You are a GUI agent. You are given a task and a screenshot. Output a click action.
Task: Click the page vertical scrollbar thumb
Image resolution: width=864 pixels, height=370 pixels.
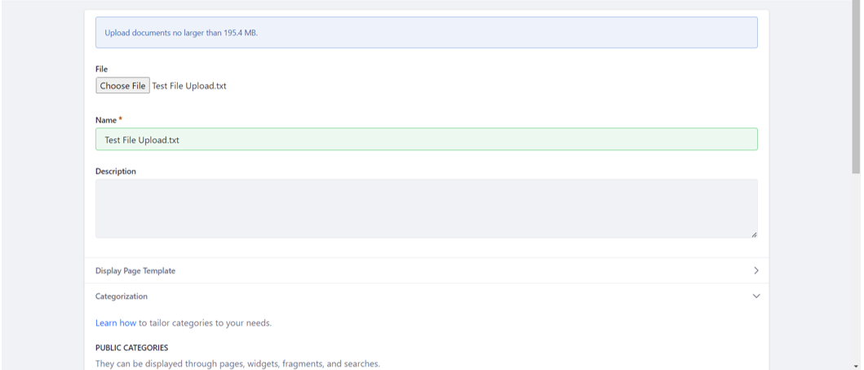pos(856,88)
